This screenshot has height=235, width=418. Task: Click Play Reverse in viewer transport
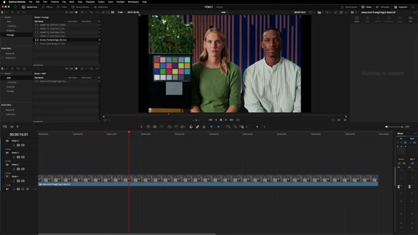[x=216, y=120]
